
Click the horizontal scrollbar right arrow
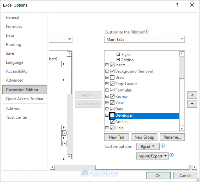pyautogui.click(x=195, y=167)
